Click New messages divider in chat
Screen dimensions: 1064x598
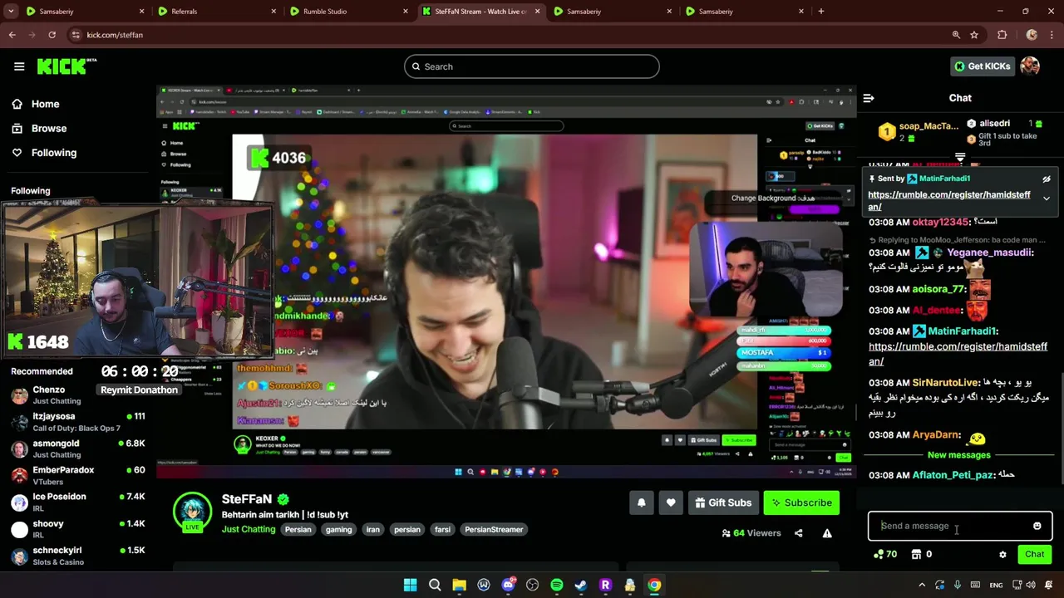(x=958, y=455)
